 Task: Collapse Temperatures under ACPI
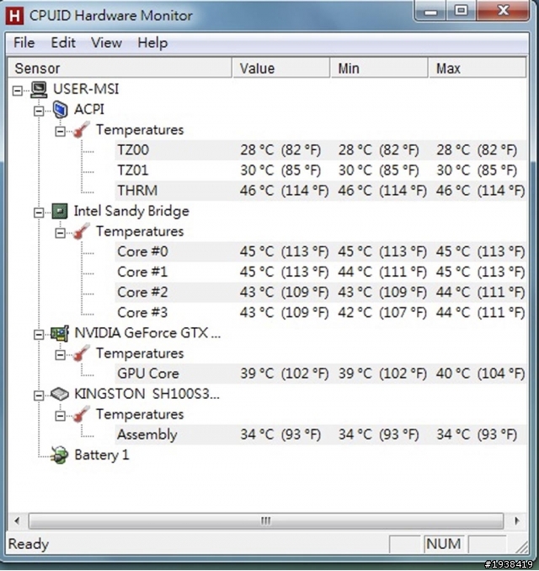61,131
